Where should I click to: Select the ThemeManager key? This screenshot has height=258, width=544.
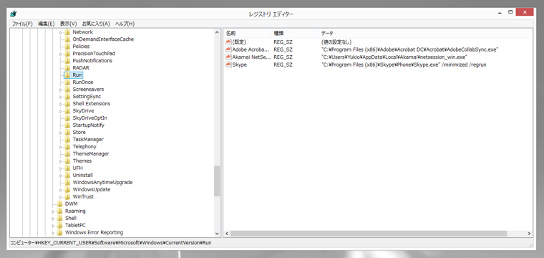pos(91,153)
